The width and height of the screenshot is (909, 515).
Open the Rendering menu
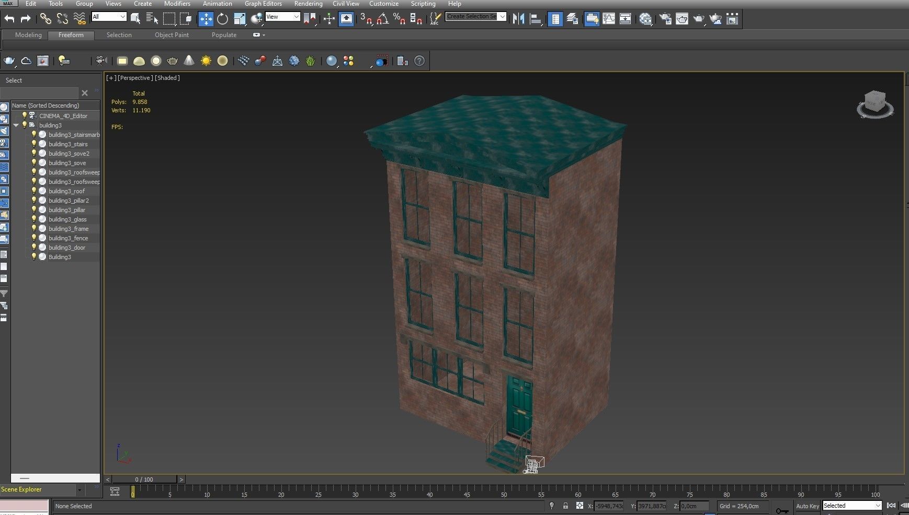(x=308, y=4)
